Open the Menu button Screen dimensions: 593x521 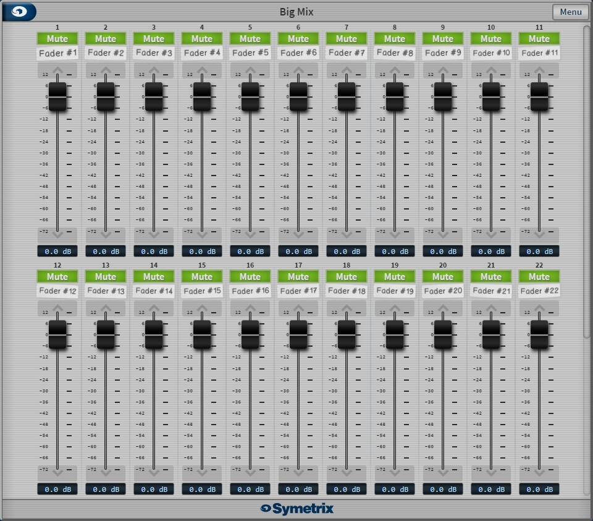pyautogui.click(x=570, y=12)
